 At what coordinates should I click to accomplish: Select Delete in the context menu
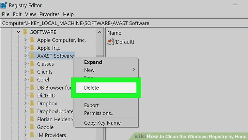[x=106, y=88]
